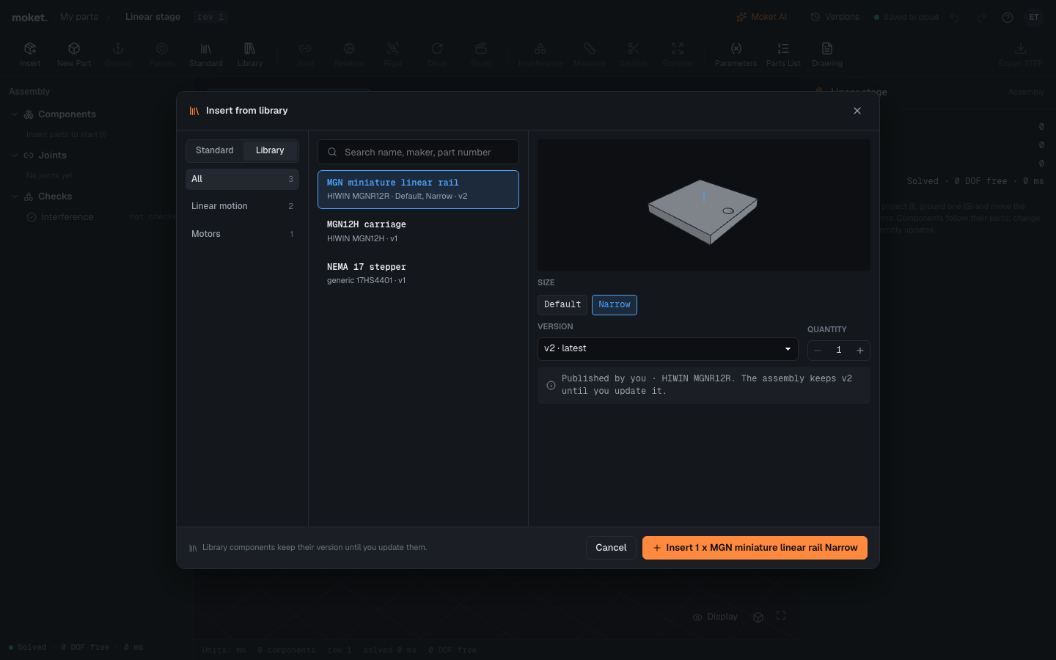The width and height of the screenshot is (1056, 660).
Task: Open the Moket AI assistant
Action: pos(761,17)
